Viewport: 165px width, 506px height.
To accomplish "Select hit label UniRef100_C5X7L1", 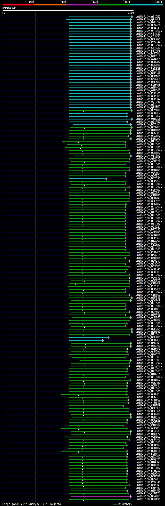I will tap(148, 79).
